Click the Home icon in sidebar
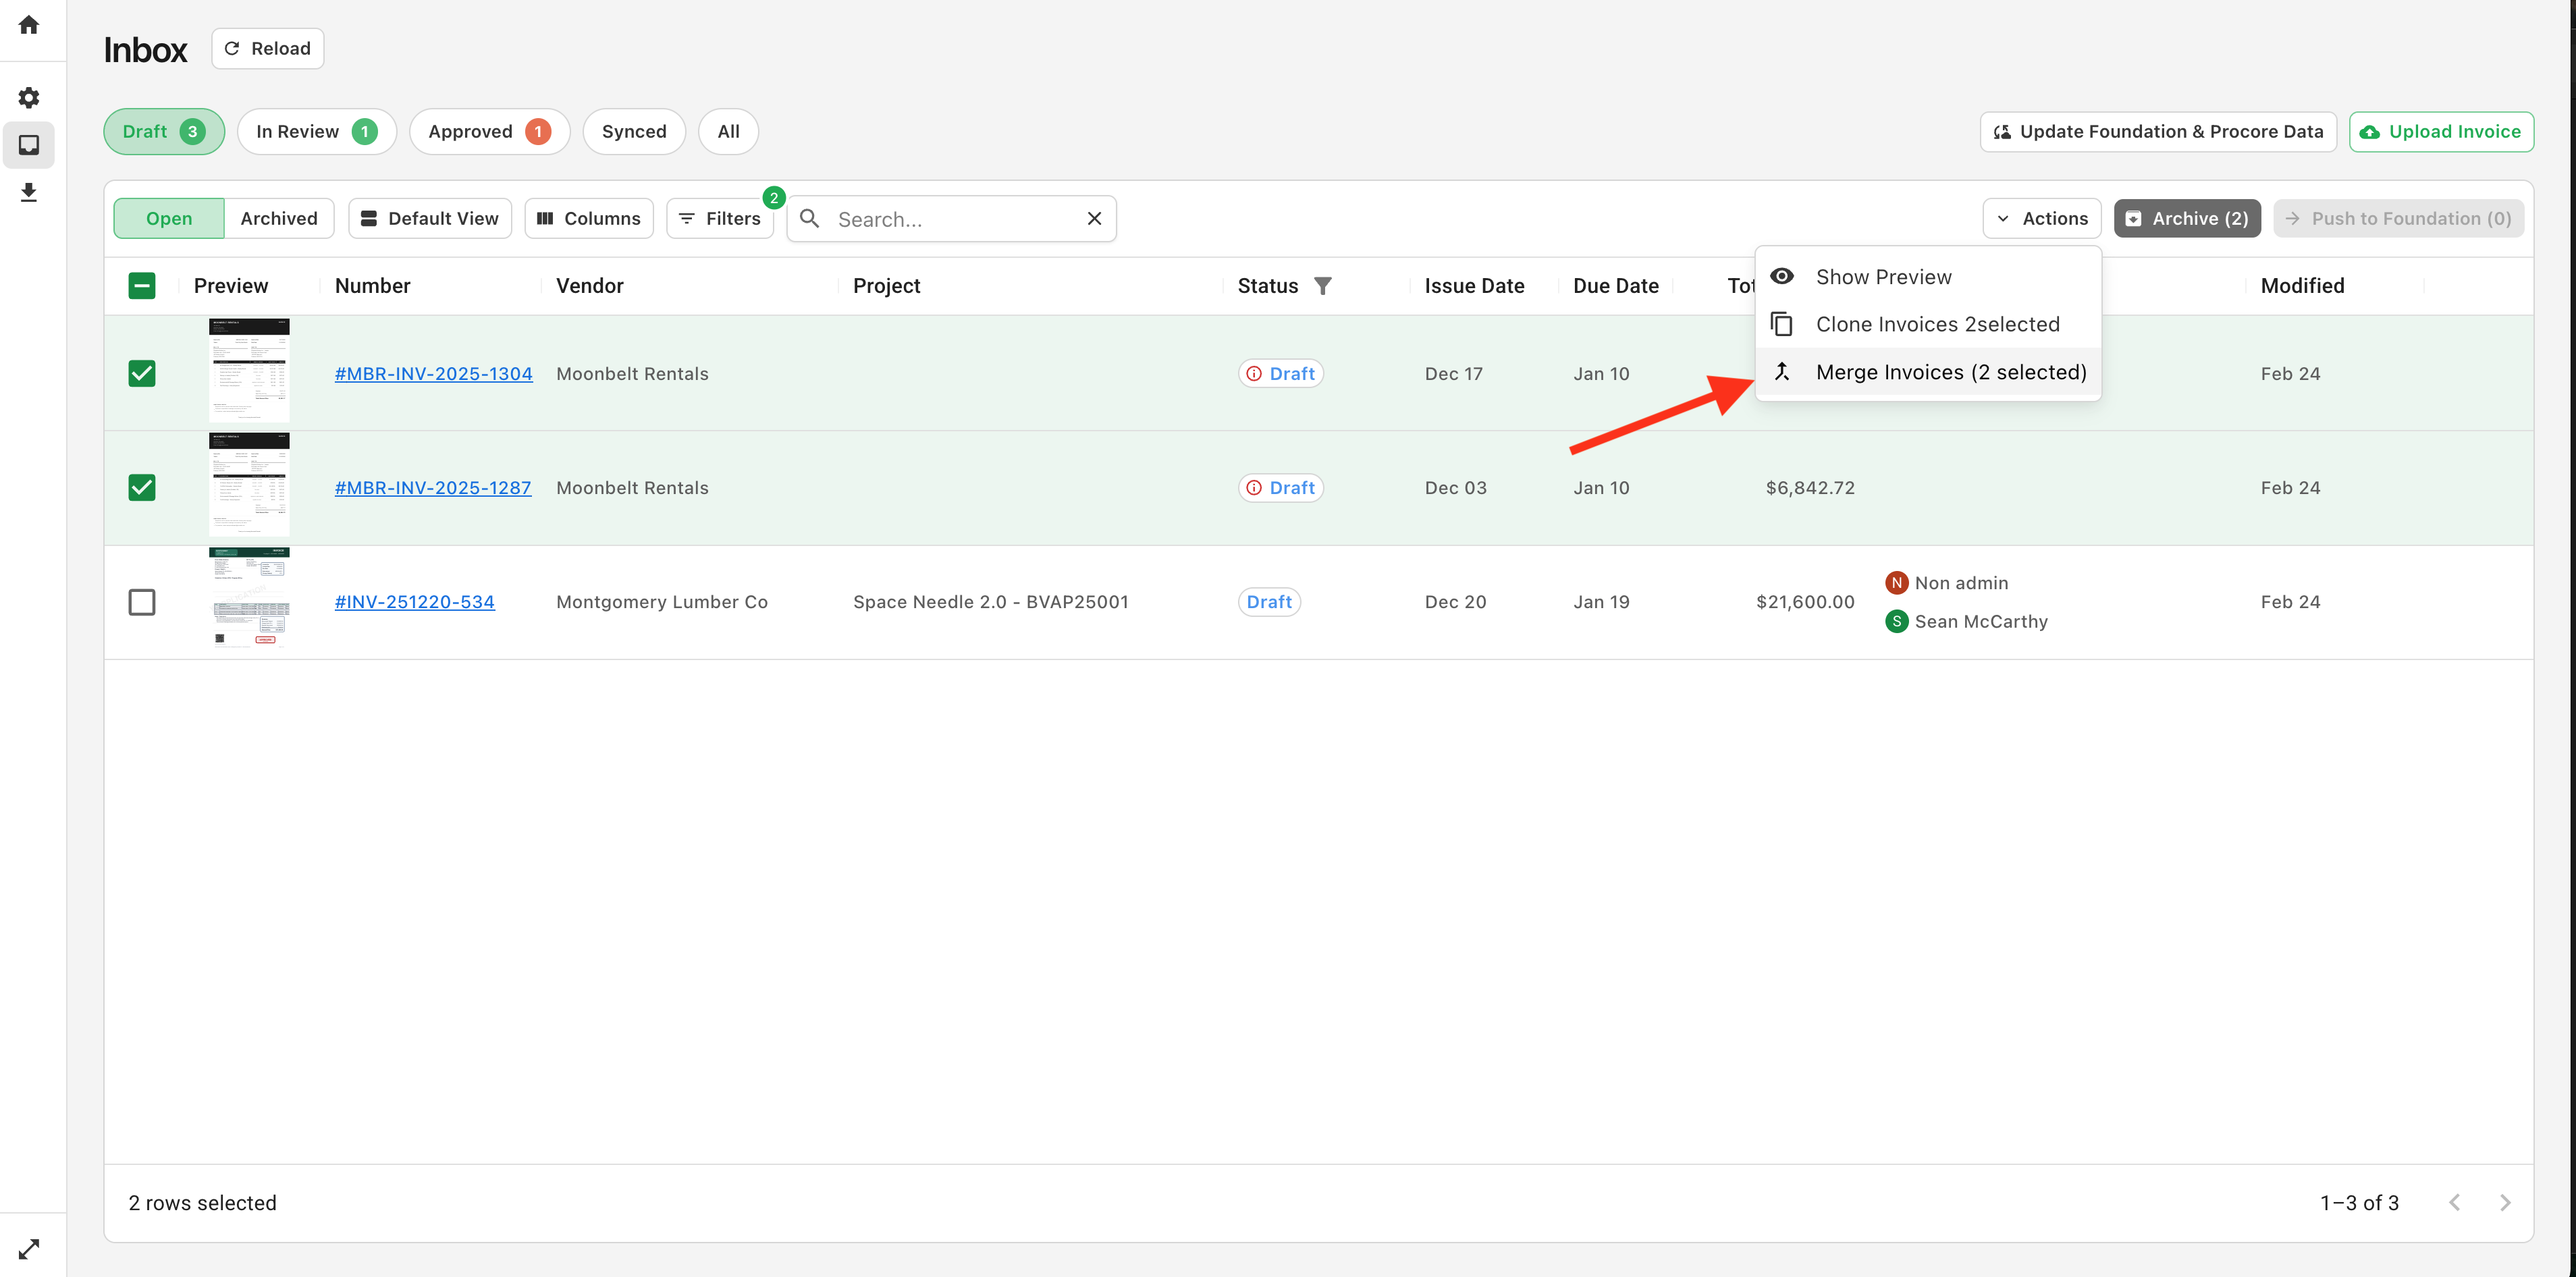 point(29,25)
